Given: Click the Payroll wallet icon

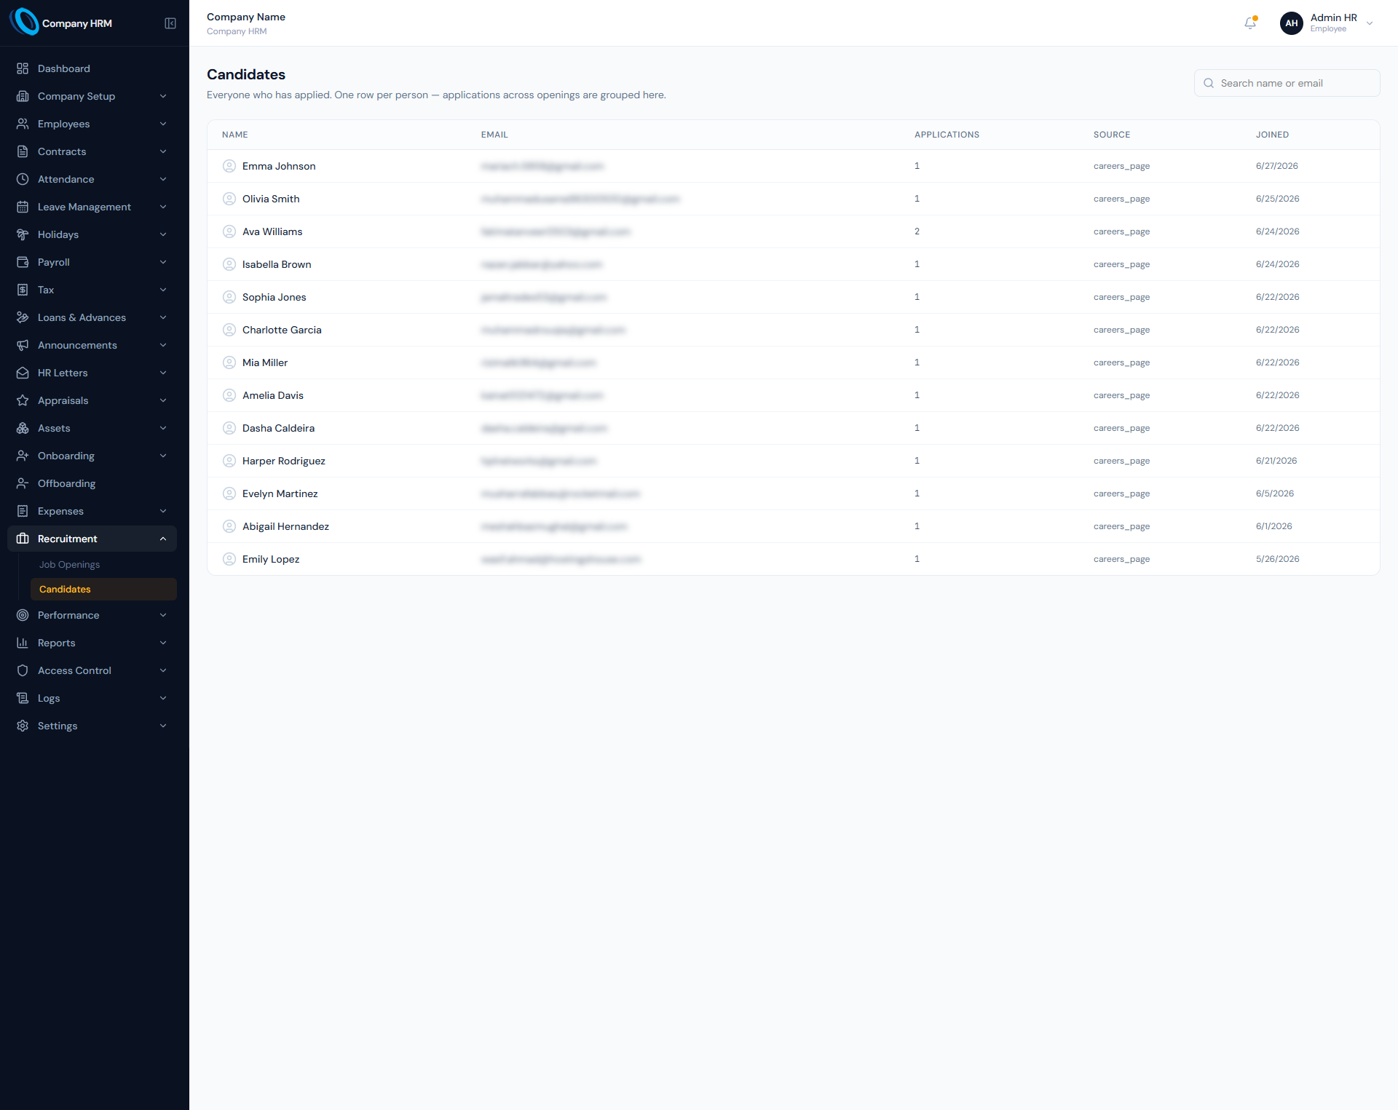Looking at the screenshot, I should [x=23, y=262].
